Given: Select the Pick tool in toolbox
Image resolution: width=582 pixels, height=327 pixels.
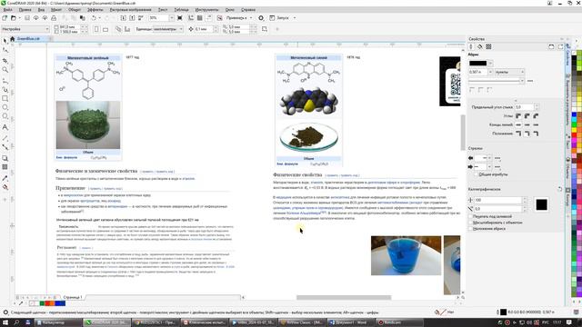Looking at the screenshot, I should pos(5,41).
